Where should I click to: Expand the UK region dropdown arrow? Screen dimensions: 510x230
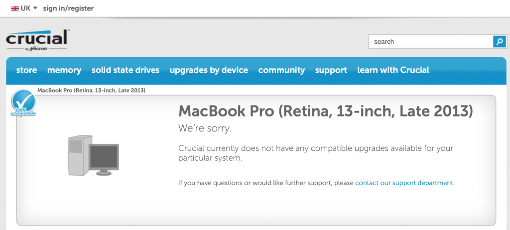pos(35,8)
